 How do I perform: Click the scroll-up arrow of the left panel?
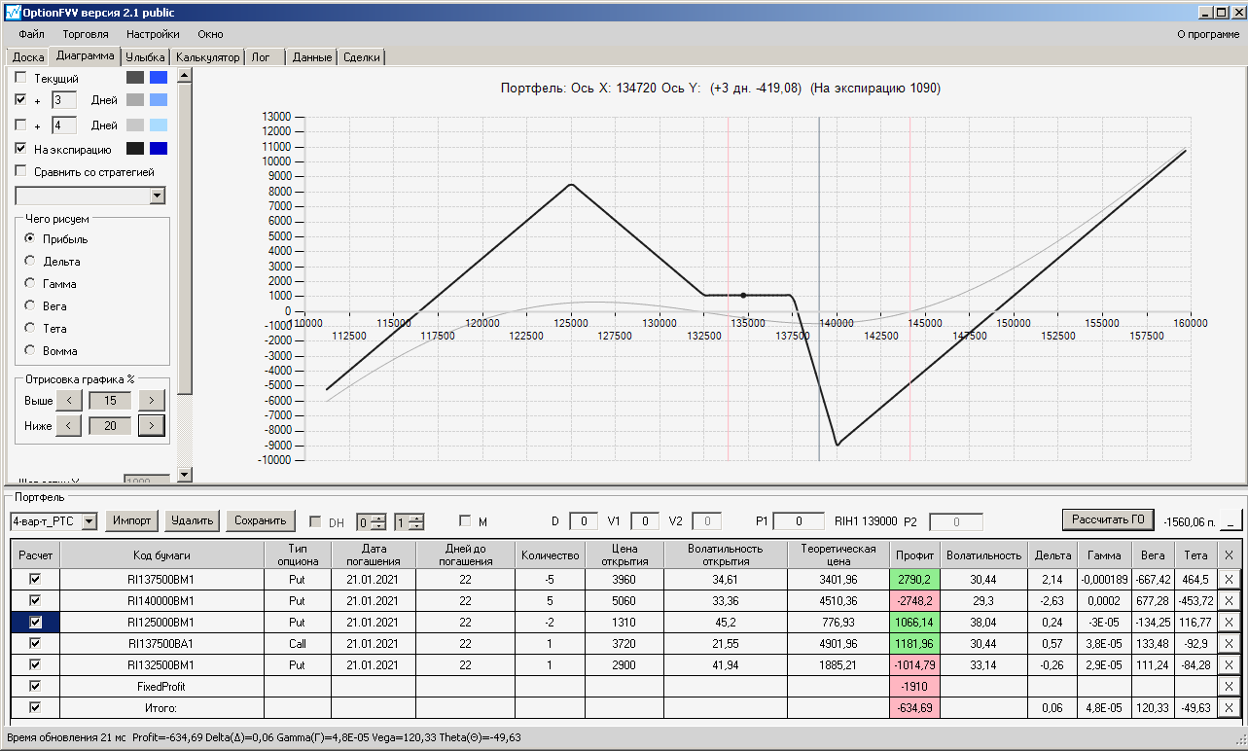tap(184, 75)
